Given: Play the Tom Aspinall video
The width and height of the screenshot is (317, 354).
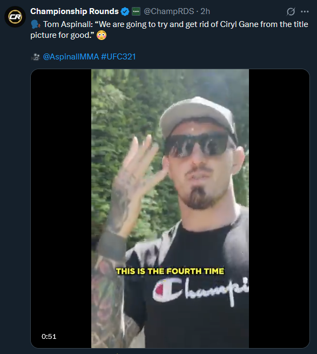Looking at the screenshot, I should point(170,209).
